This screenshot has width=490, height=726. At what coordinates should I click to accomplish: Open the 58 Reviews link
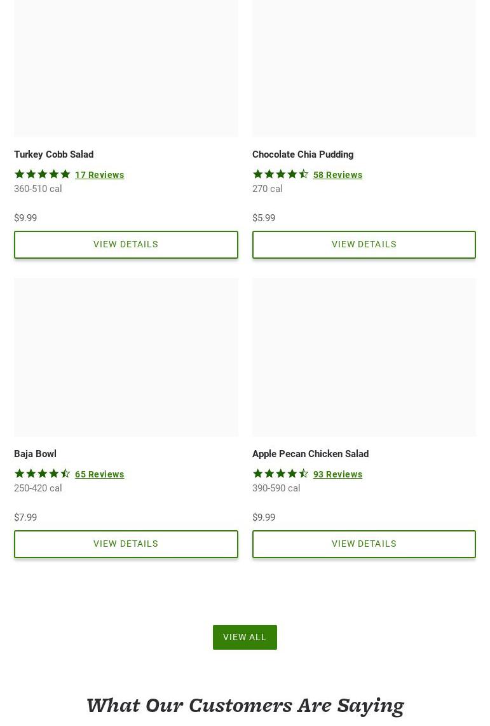click(337, 175)
